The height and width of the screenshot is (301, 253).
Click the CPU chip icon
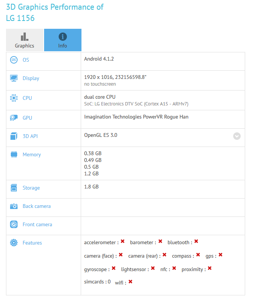[14, 98]
